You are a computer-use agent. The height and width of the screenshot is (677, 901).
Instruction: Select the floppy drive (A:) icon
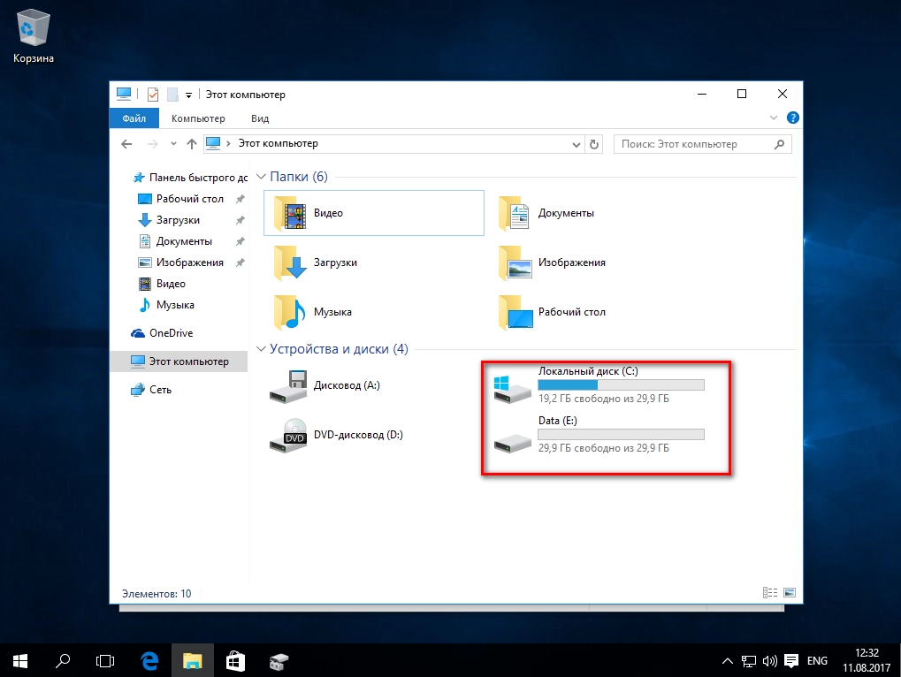pos(289,386)
